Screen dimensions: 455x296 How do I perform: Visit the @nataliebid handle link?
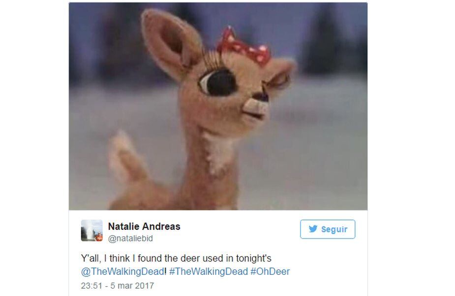pyautogui.click(x=130, y=239)
